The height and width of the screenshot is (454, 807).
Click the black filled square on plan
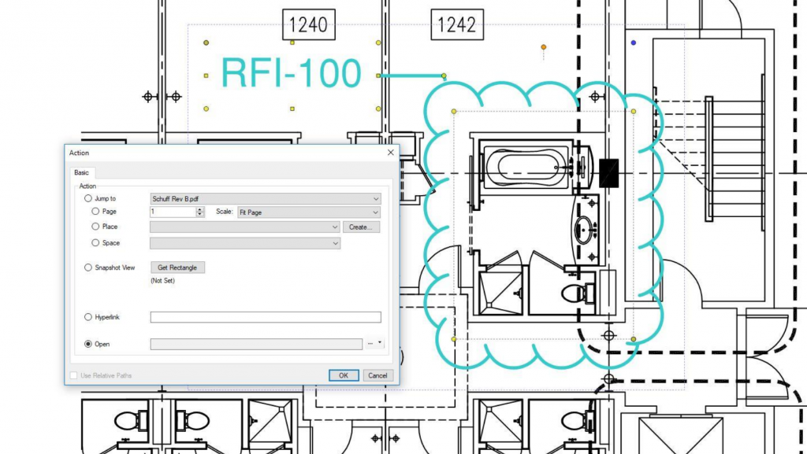pos(609,172)
